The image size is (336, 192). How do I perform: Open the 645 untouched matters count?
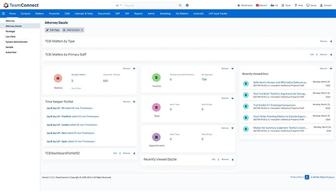(106, 81)
